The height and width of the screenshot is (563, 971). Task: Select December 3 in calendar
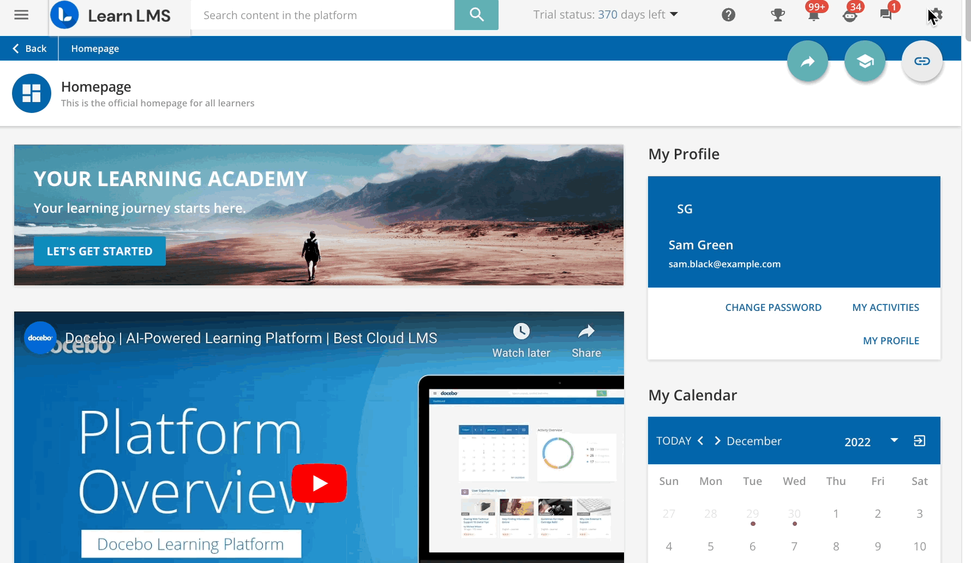tap(920, 513)
